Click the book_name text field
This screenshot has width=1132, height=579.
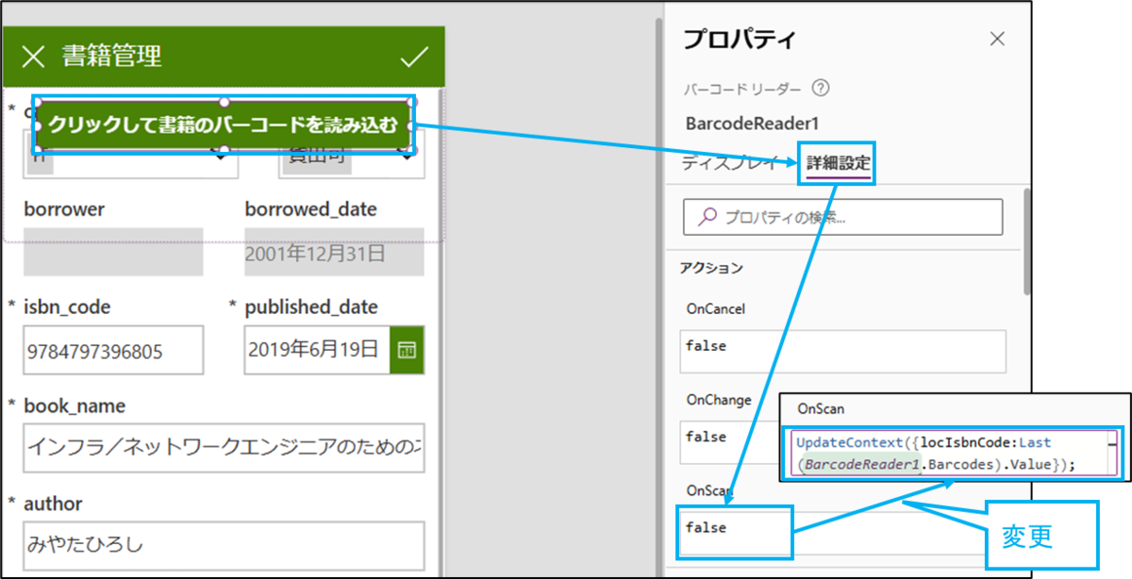pos(224,448)
